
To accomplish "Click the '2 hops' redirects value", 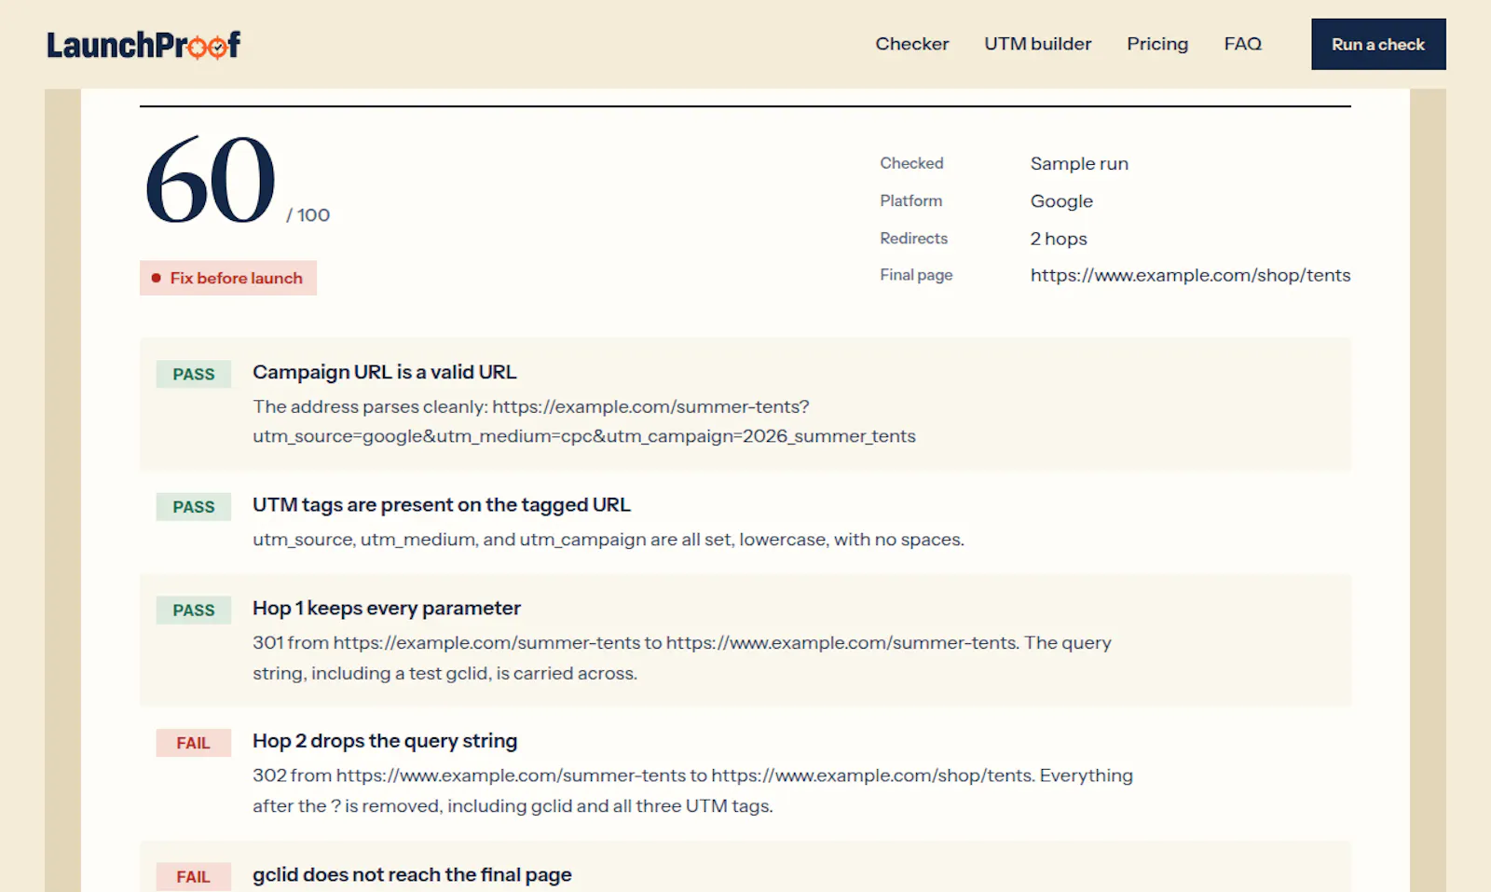I will [1059, 239].
